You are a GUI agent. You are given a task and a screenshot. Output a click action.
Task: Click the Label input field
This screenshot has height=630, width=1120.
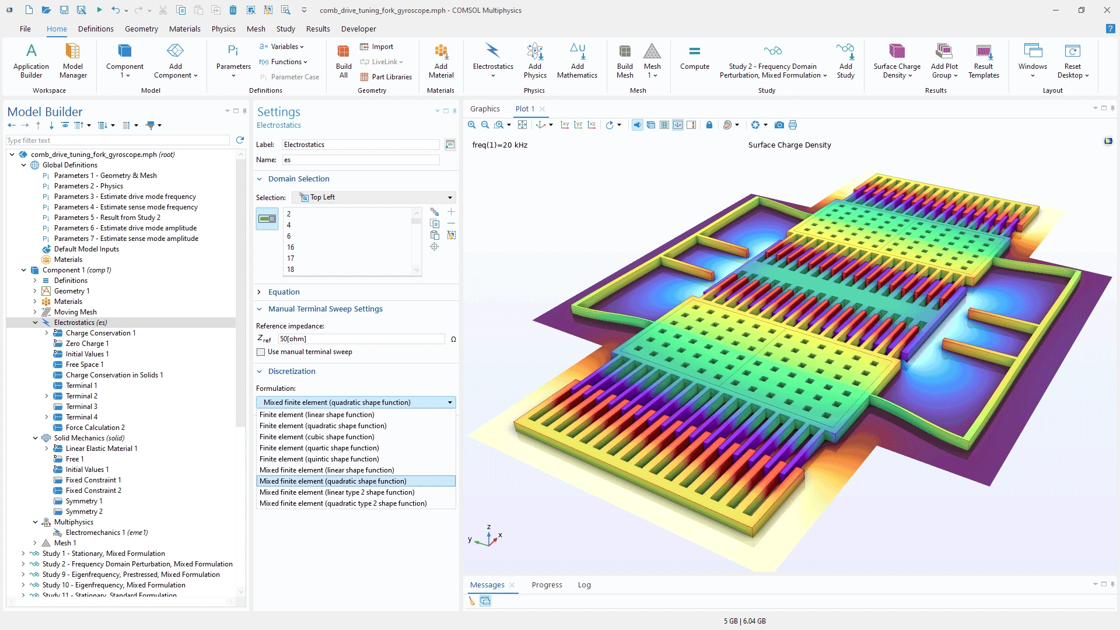360,145
